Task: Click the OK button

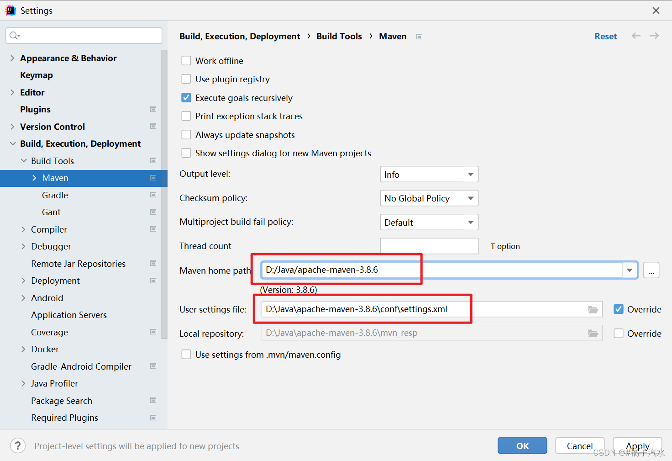Action: (x=522, y=445)
